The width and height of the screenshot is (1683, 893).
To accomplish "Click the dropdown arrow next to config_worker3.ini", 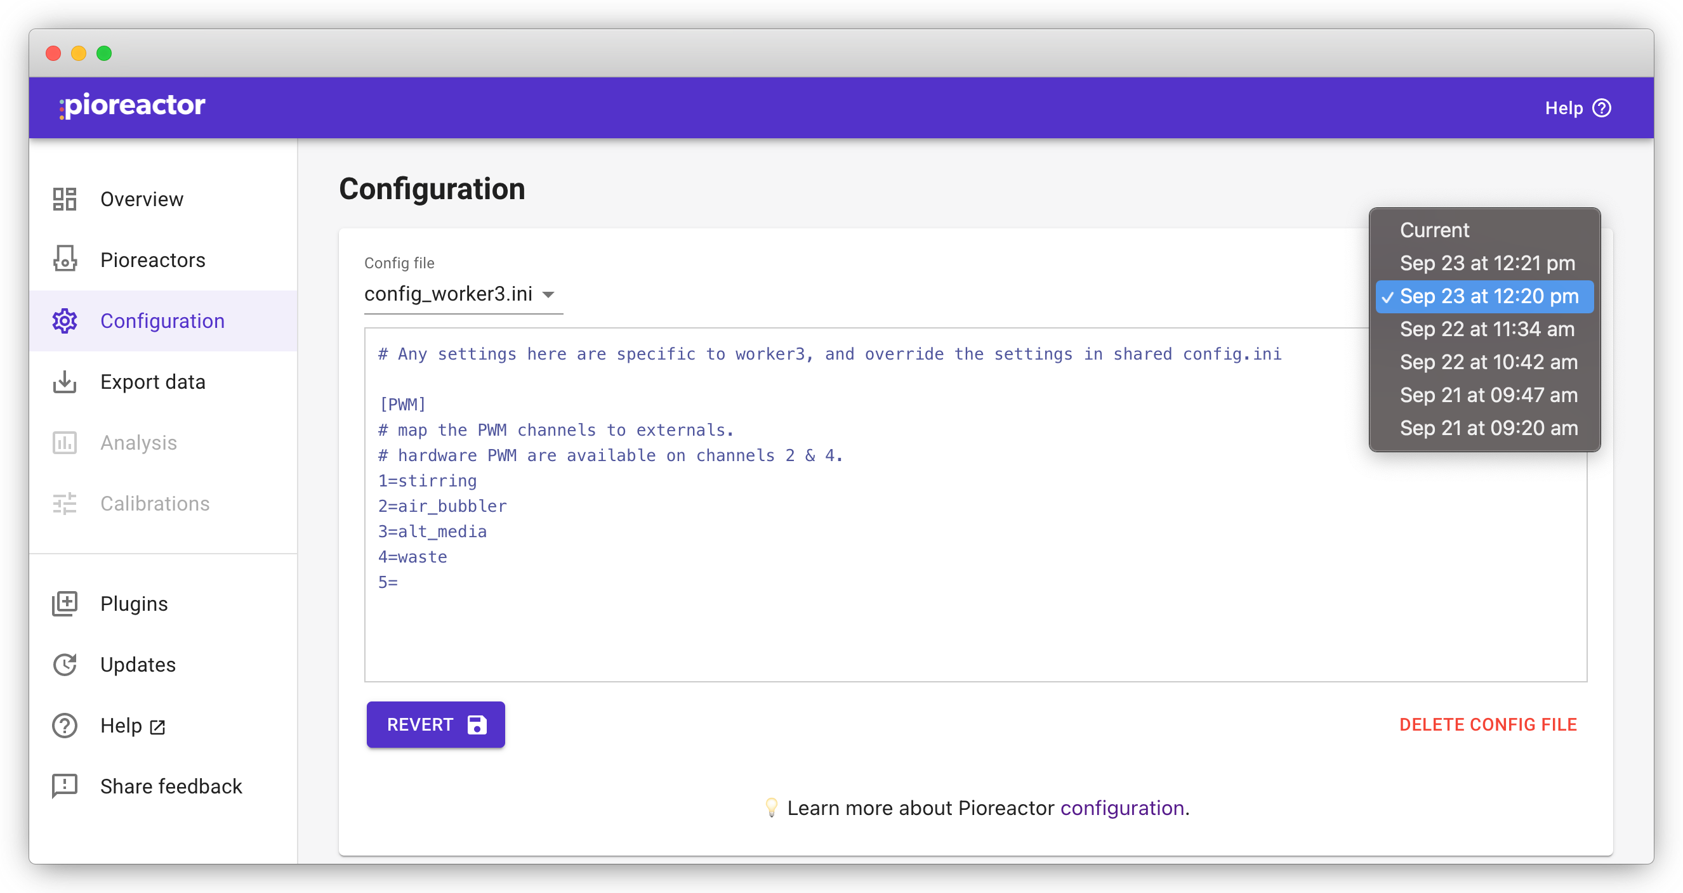I will (x=549, y=295).
